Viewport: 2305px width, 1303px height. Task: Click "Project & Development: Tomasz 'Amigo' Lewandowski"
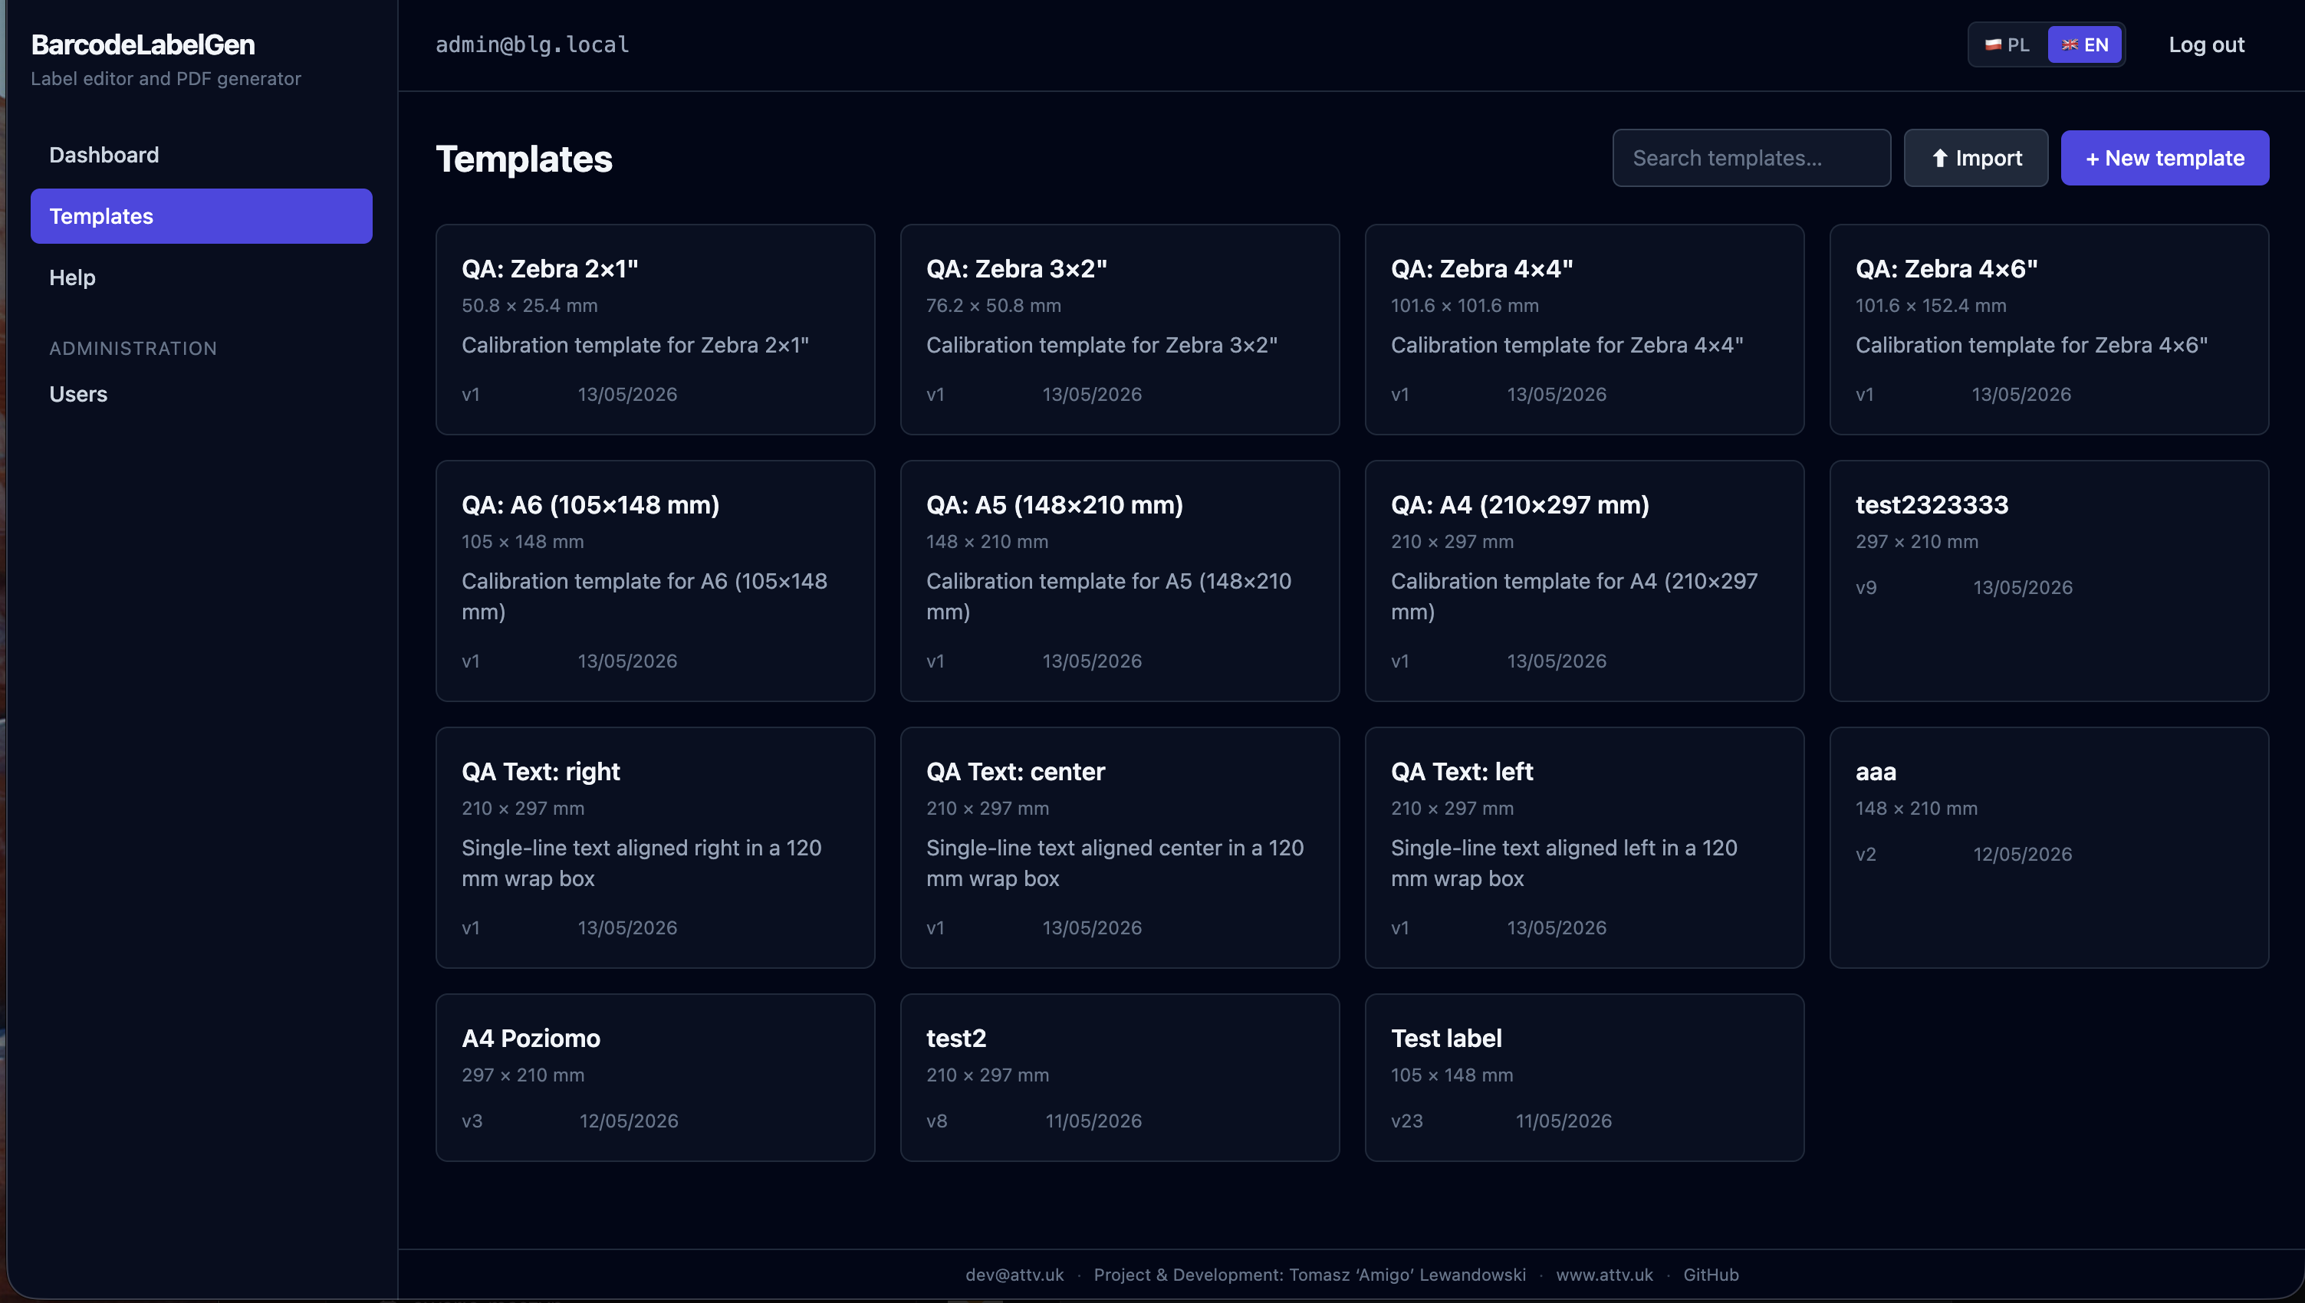click(x=1310, y=1275)
